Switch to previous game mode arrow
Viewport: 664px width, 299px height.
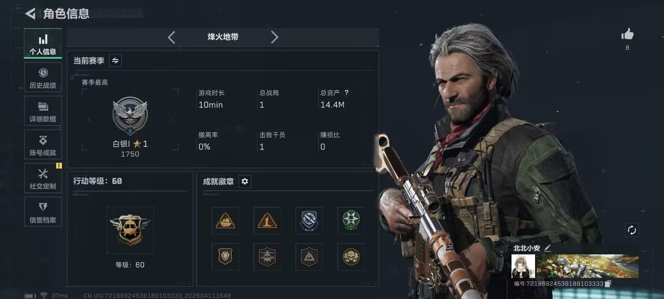[x=171, y=37]
